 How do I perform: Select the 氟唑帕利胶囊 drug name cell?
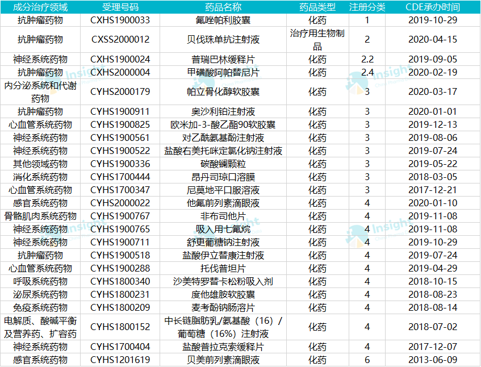[223, 20]
